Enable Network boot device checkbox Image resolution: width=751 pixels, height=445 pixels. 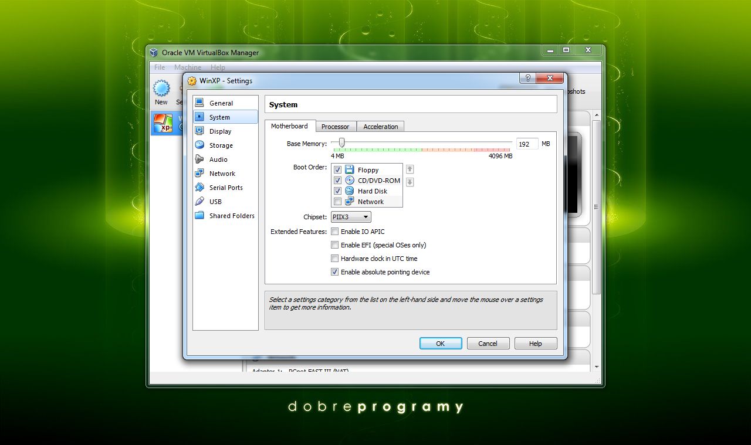click(x=337, y=202)
